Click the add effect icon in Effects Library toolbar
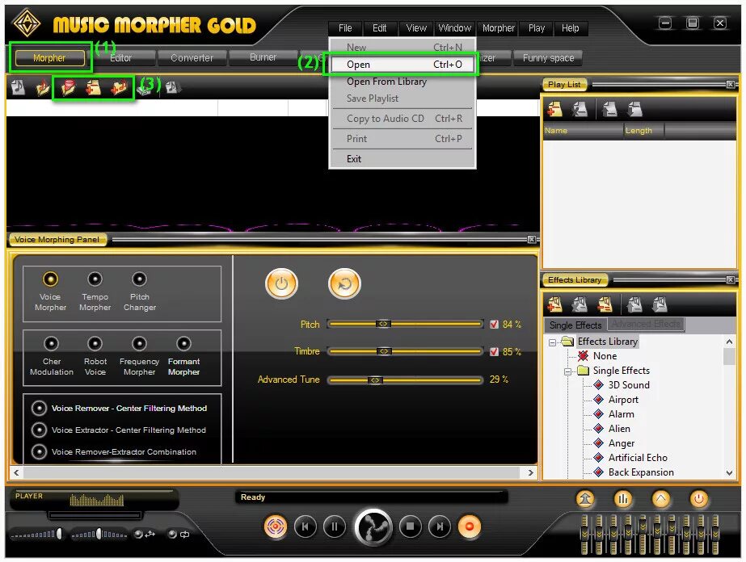The height and width of the screenshot is (562, 746). (x=554, y=304)
